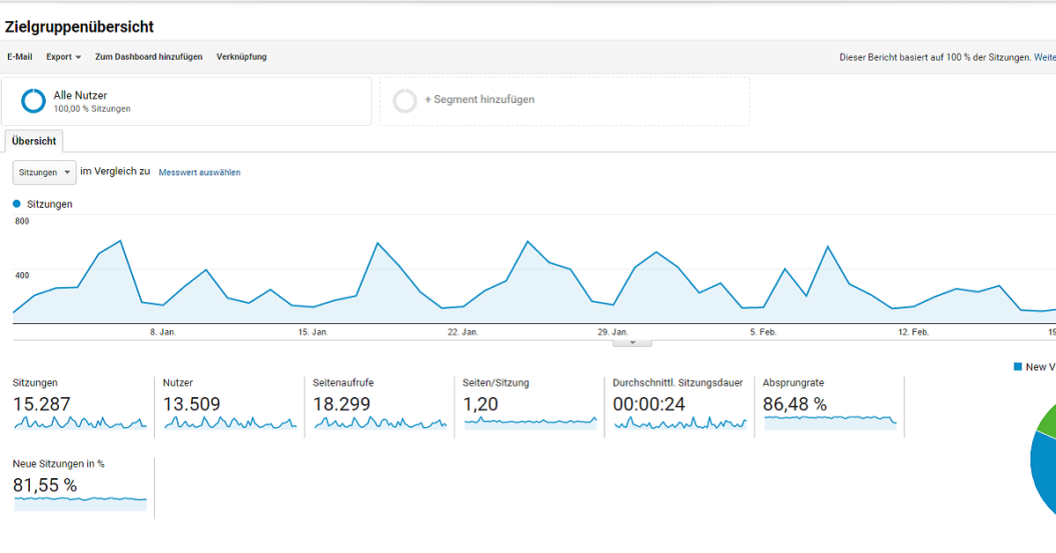The image size is (1056, 553).
Task: Select the Messwert auswählen link
Action: 199,172
